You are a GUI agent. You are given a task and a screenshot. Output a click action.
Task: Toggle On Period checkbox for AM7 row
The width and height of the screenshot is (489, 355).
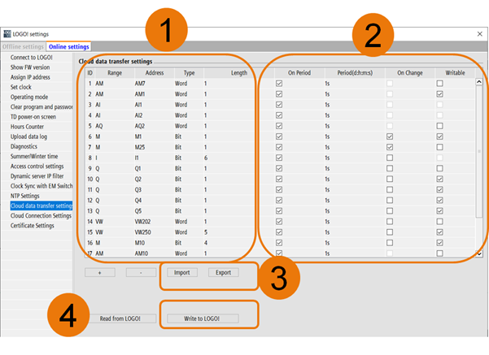(279, 84)
